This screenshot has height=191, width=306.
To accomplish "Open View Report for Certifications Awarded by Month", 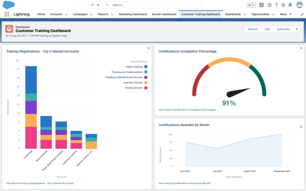I will tap(184, 183).
